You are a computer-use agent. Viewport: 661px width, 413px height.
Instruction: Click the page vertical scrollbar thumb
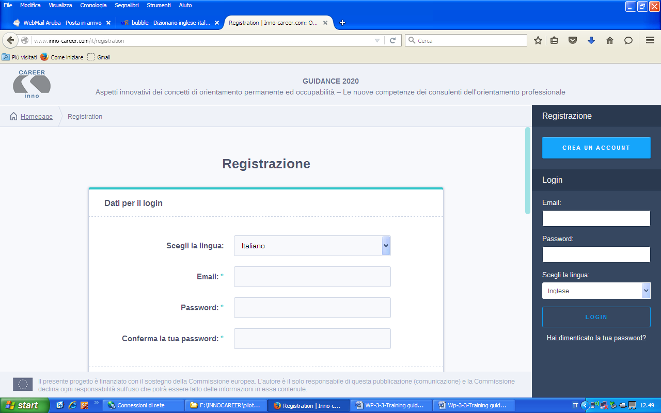tap(528, 170)
